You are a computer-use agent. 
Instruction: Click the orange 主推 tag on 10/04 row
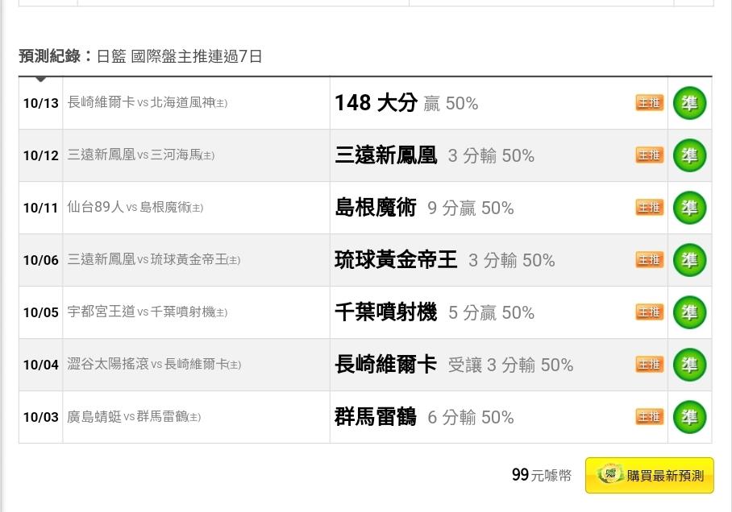[650, 364]
